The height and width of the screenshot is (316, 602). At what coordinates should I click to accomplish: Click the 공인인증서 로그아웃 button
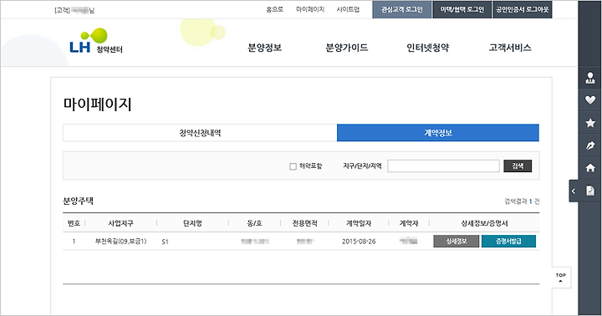point(523,9)
